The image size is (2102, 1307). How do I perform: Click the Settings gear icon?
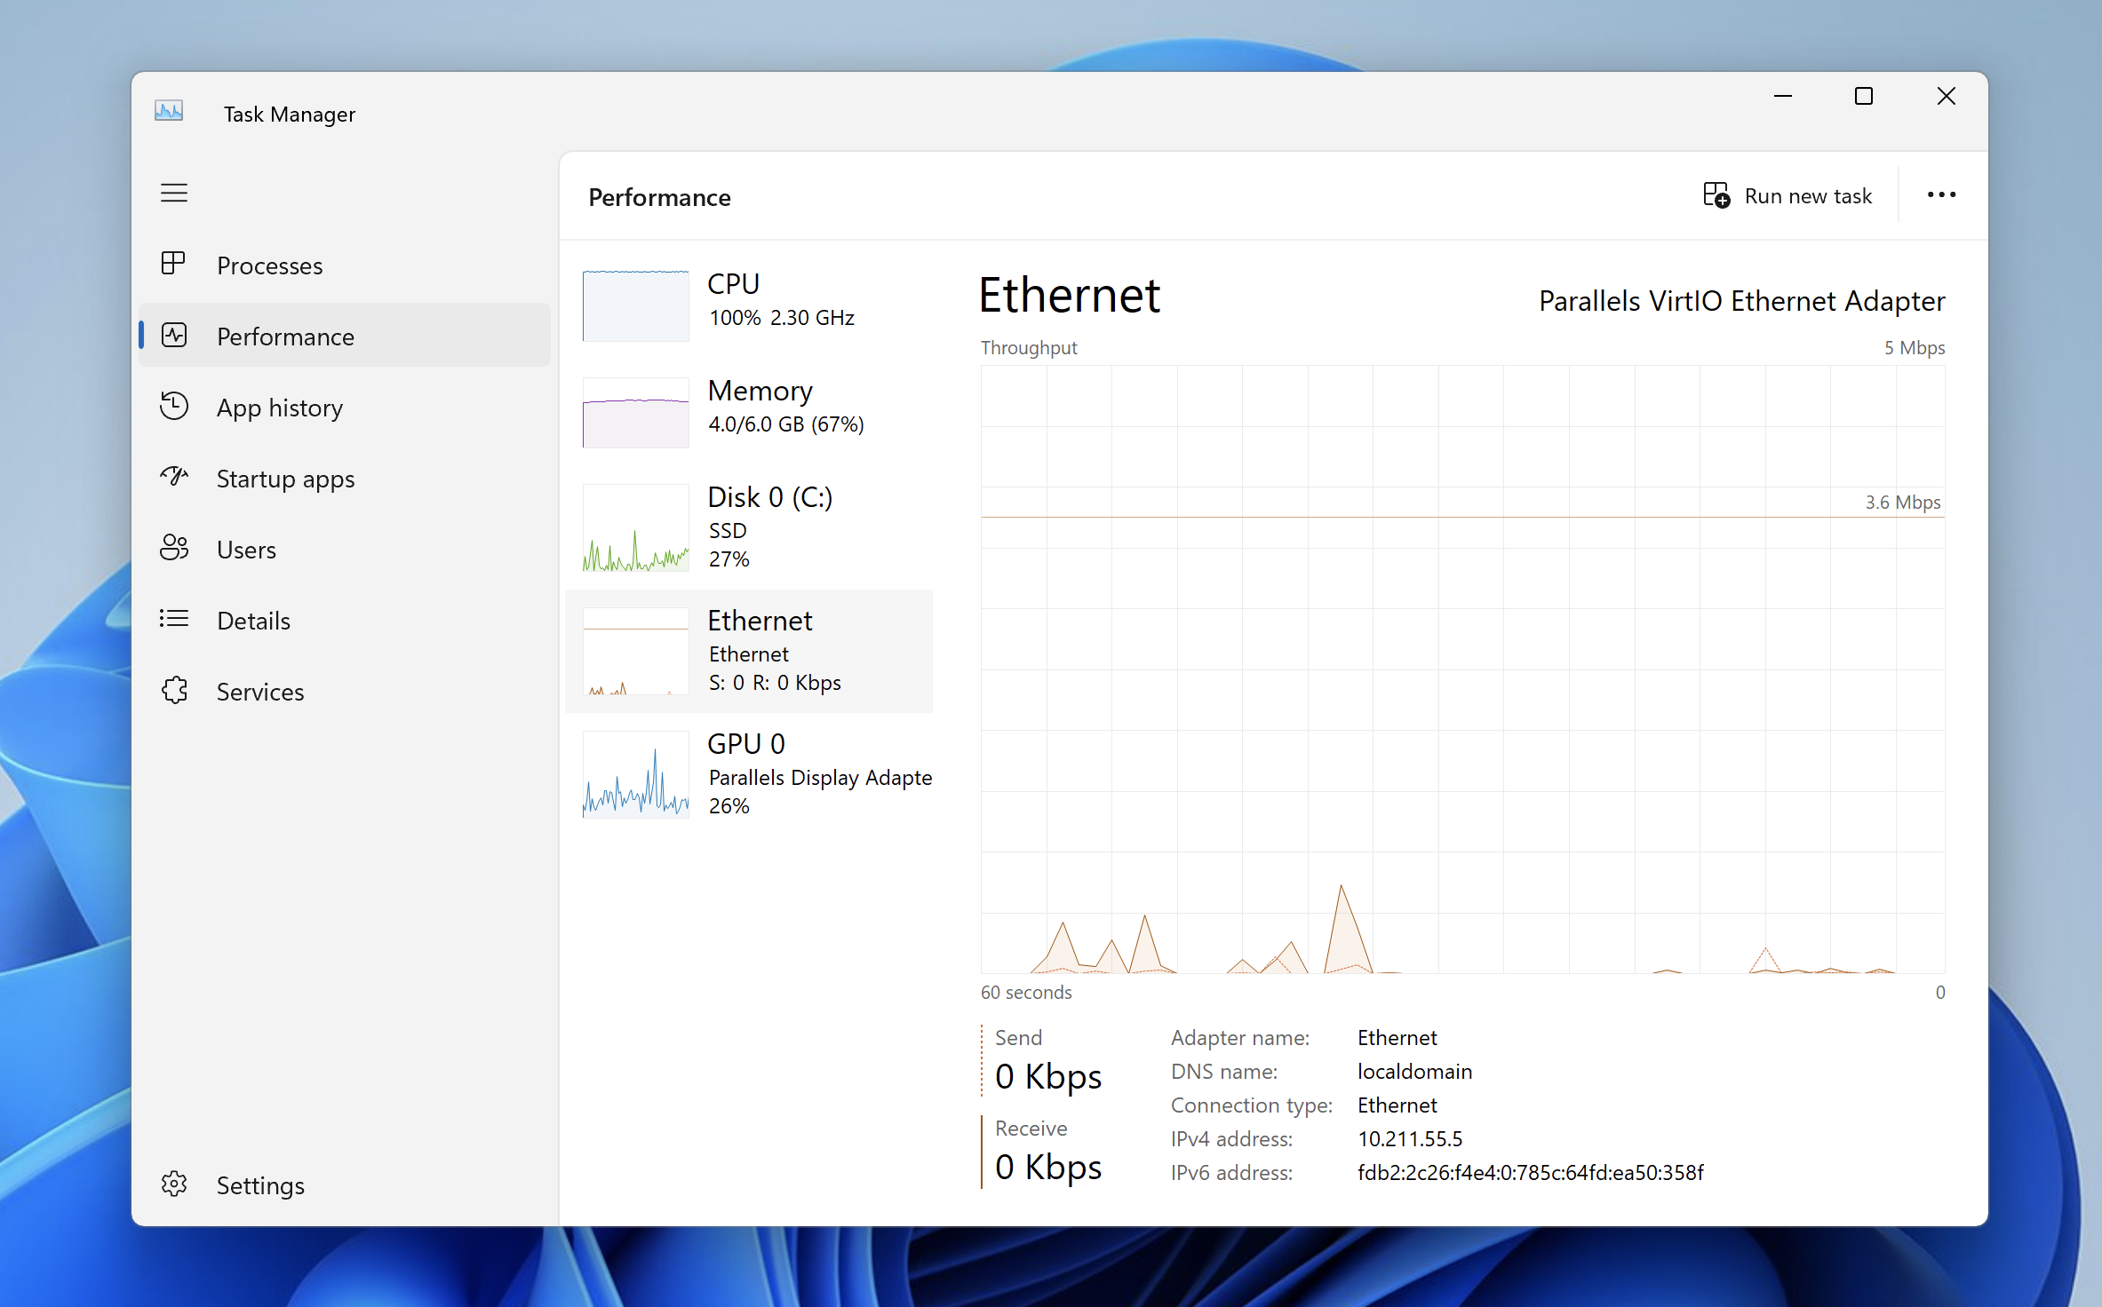coord(174,1184)
